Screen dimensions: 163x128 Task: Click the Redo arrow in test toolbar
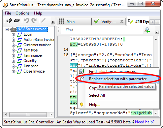[x=34, y=20]
